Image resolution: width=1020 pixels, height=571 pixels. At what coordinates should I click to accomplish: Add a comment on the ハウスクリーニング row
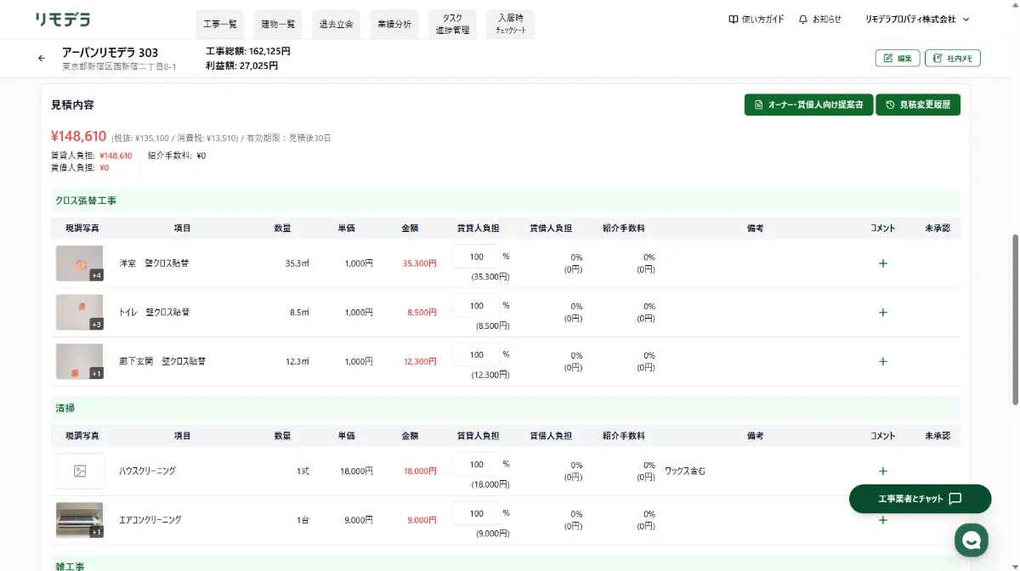882,471
